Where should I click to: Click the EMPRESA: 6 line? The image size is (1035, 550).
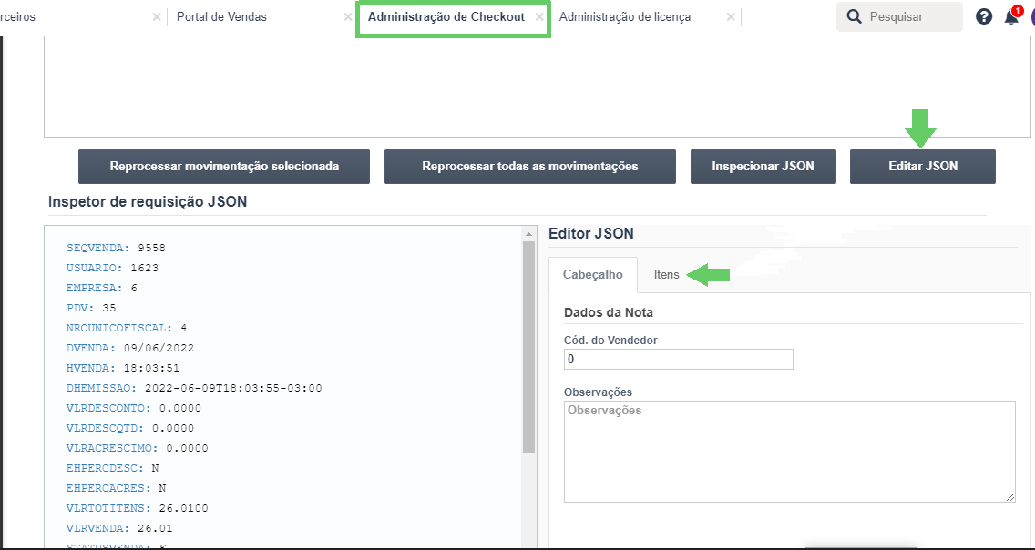pyautogui.click(x=102, y=288)
